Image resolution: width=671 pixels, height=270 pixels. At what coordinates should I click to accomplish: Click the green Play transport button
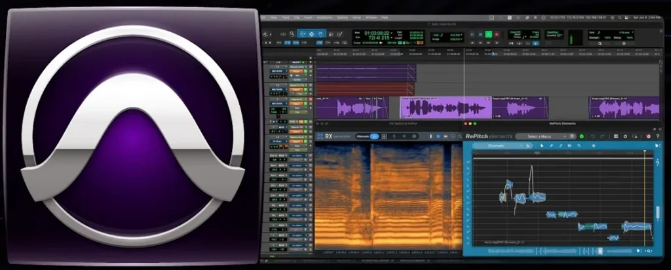click(488, 34)
